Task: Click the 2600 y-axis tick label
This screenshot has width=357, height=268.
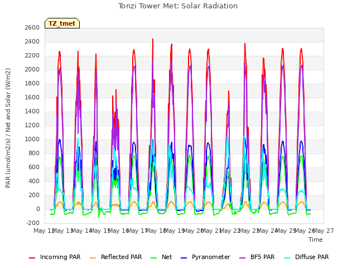Action: point(32,27)
